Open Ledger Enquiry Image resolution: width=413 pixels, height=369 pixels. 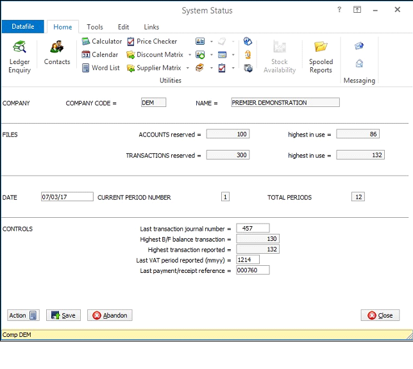point(19,56)
